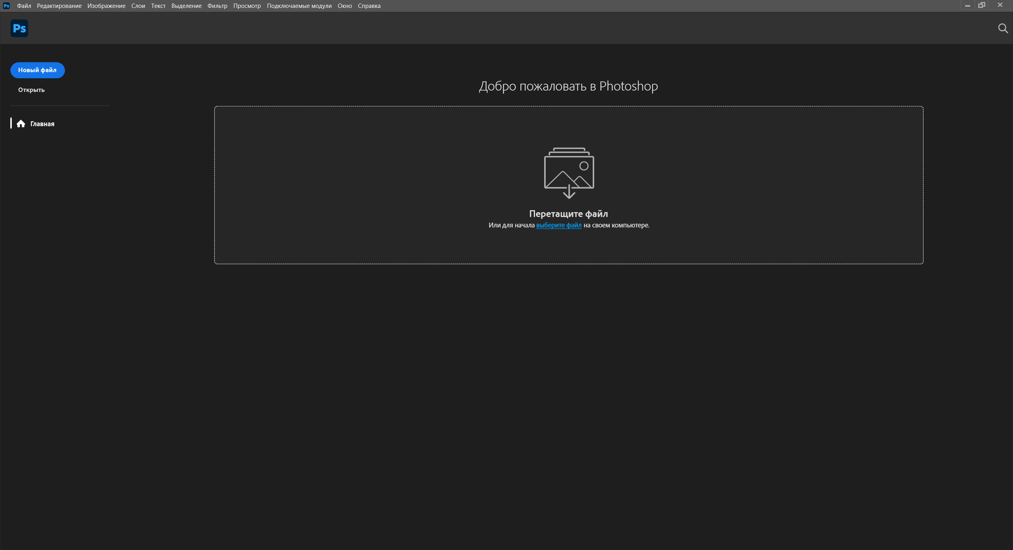Open the Слои menu
Image resolution: width=1013 pixels, height=550 pixels.
point(138,6)
